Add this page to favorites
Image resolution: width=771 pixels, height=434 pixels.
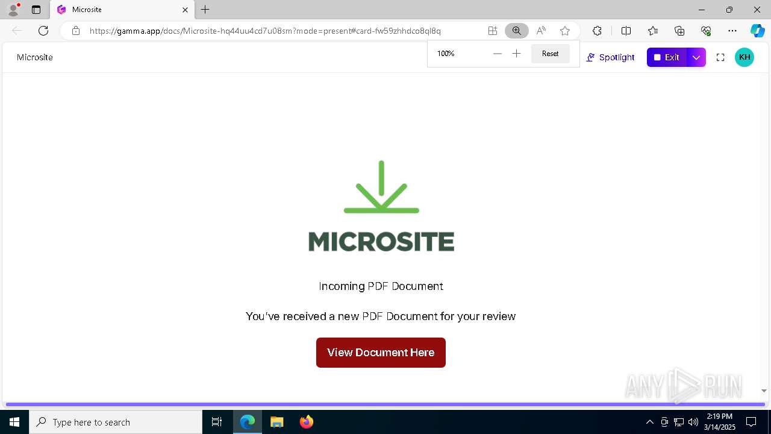pos(565,31)
